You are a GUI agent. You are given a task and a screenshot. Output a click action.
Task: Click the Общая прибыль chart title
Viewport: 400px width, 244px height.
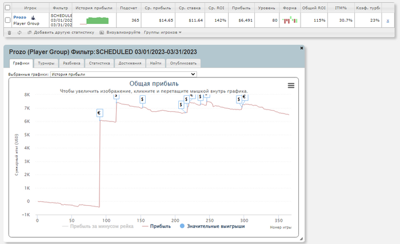[x=154, y=83]
